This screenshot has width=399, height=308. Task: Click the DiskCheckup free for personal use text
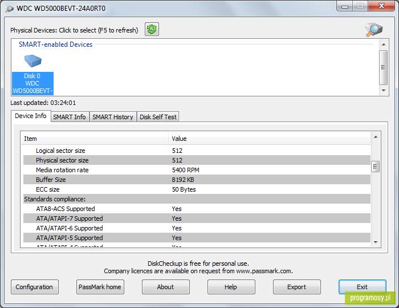click(x=198, y=264)
